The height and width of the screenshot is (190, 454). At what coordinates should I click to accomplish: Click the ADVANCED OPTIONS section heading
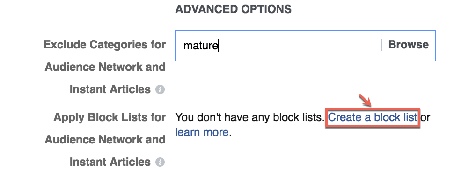pos(234,9)
